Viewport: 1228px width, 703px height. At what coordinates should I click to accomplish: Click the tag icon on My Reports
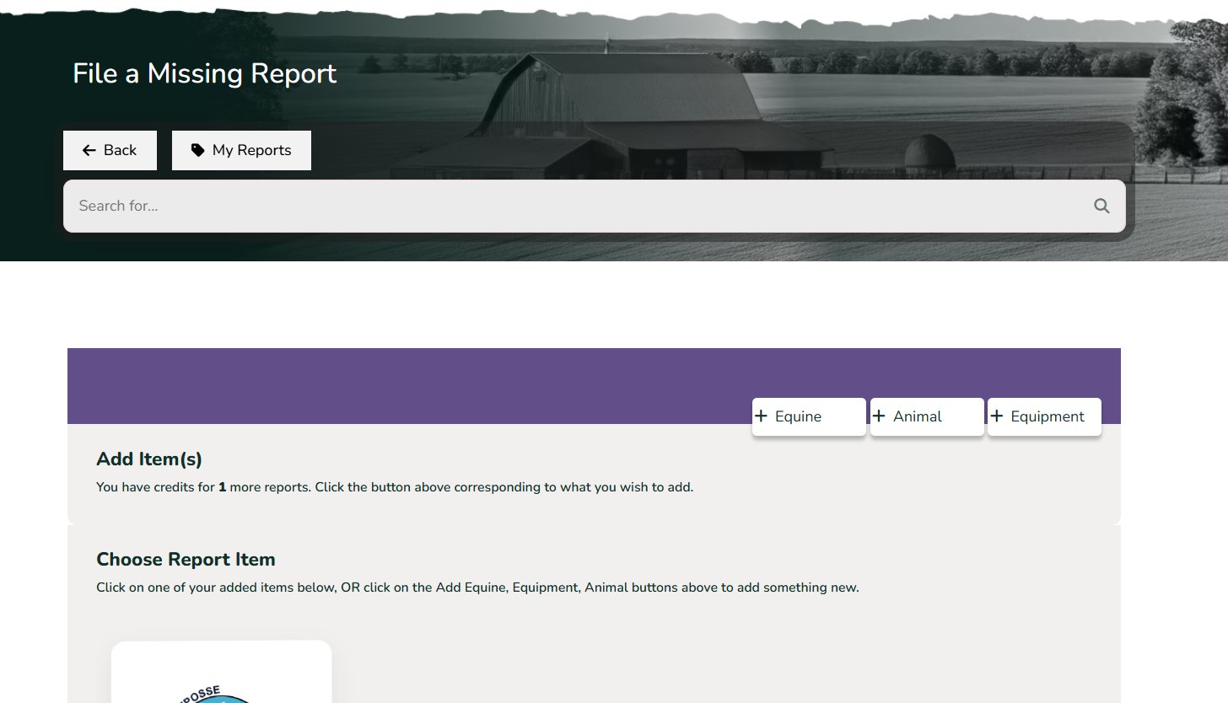click(x=198, y=150)
